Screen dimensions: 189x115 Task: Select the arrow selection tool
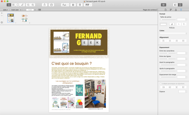click(9, 5)
